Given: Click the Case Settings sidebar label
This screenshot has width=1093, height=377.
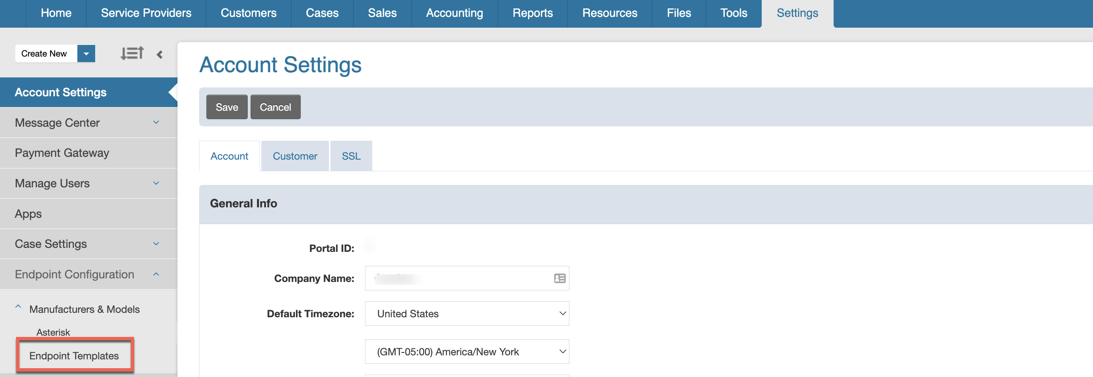Looking at the screenshot, I should 51,244.
